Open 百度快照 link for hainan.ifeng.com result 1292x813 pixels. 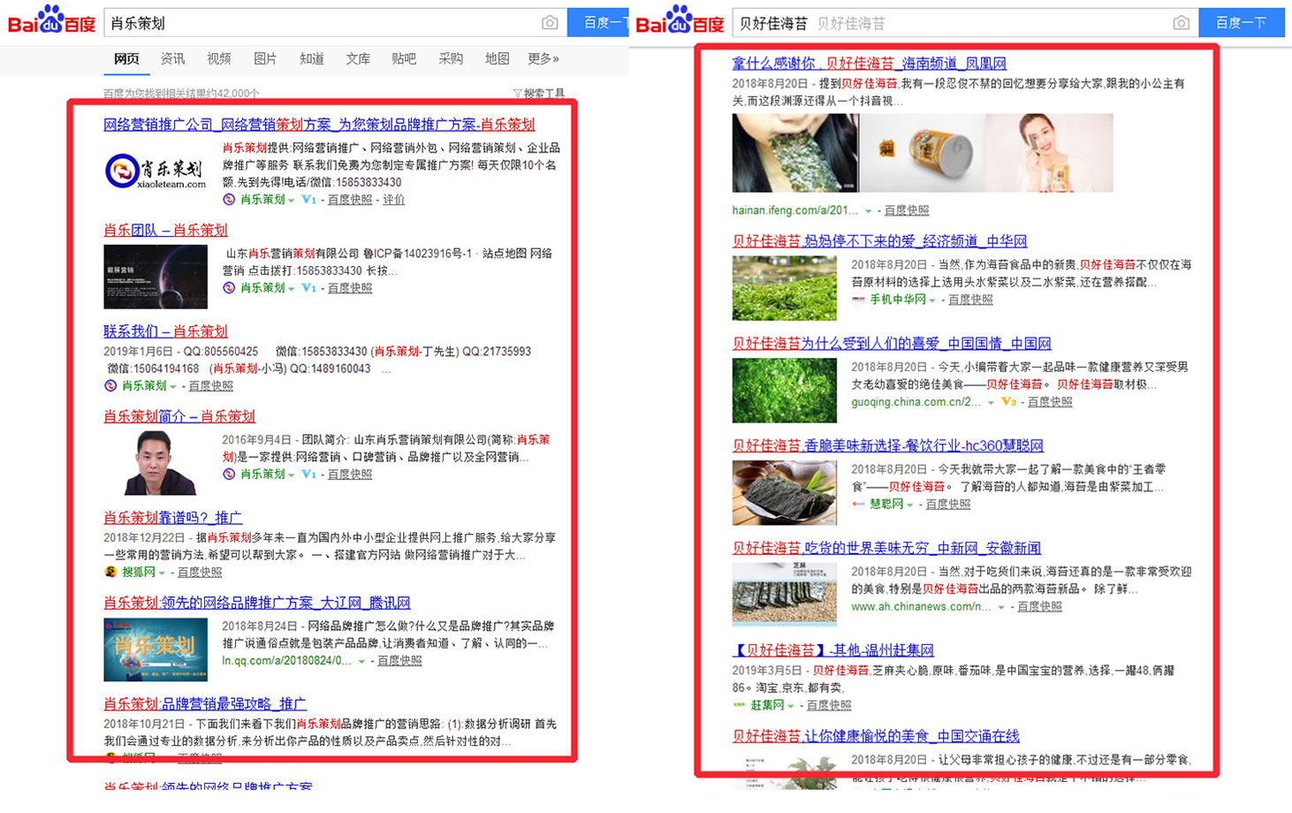coord(907,210)
